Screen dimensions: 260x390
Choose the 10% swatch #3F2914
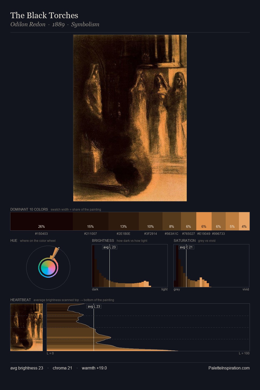tap(151, 221)
